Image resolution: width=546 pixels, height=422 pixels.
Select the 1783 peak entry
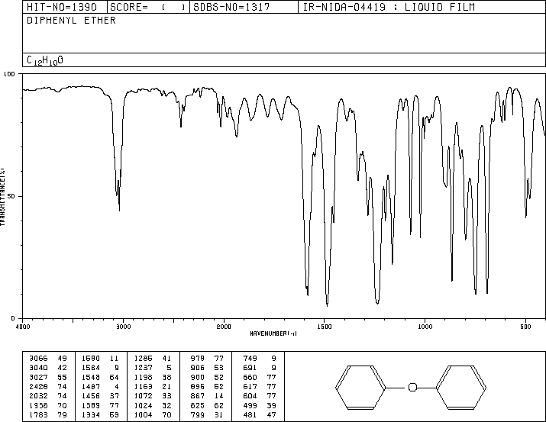tap(48, 414)
